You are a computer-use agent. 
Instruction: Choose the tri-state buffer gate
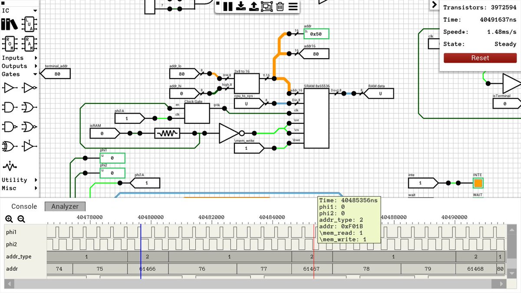29,146
